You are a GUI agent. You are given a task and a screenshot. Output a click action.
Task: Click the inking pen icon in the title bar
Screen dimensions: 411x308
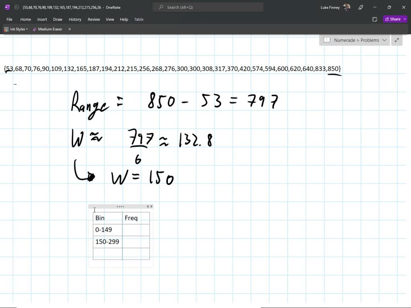click(360, 7)
